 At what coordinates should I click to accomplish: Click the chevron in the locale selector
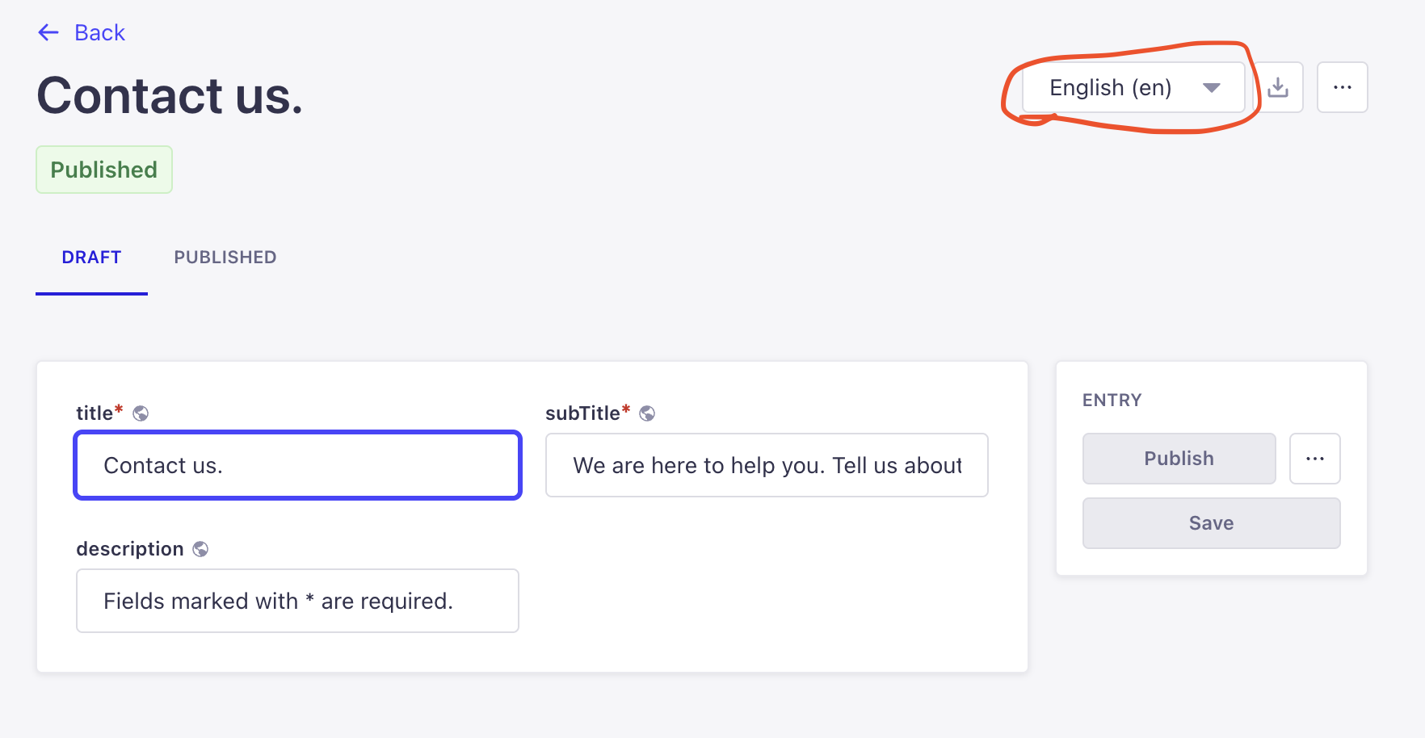[1211, 89]
